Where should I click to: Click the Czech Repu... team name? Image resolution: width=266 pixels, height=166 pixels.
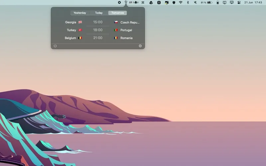point(130,22)
